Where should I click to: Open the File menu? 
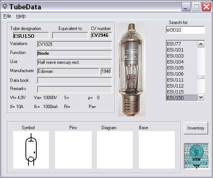[x=7, y=16]
